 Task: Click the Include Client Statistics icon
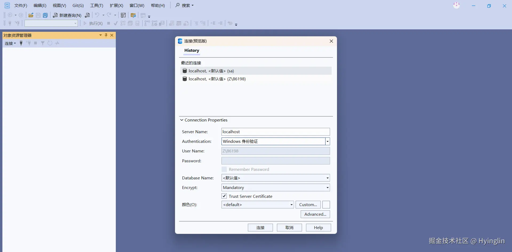[162, 23]
